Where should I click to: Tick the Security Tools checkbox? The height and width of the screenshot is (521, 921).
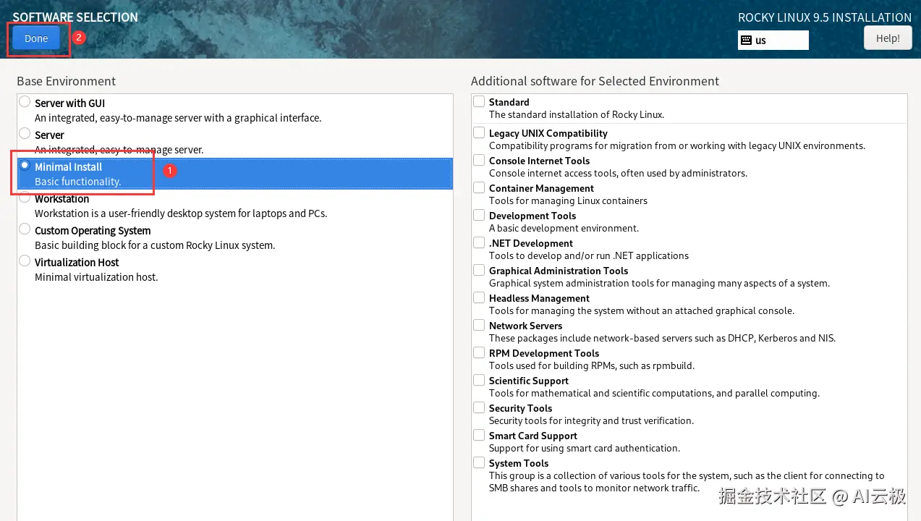[x=479, y=407]
